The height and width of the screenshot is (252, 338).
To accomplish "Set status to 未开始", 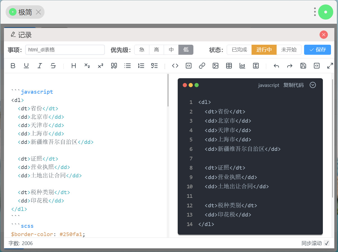I will [x=289, y=50].
